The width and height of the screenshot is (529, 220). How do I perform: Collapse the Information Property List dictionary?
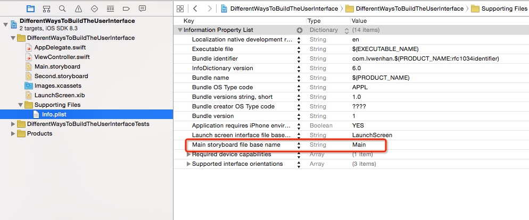pos(180,30)
